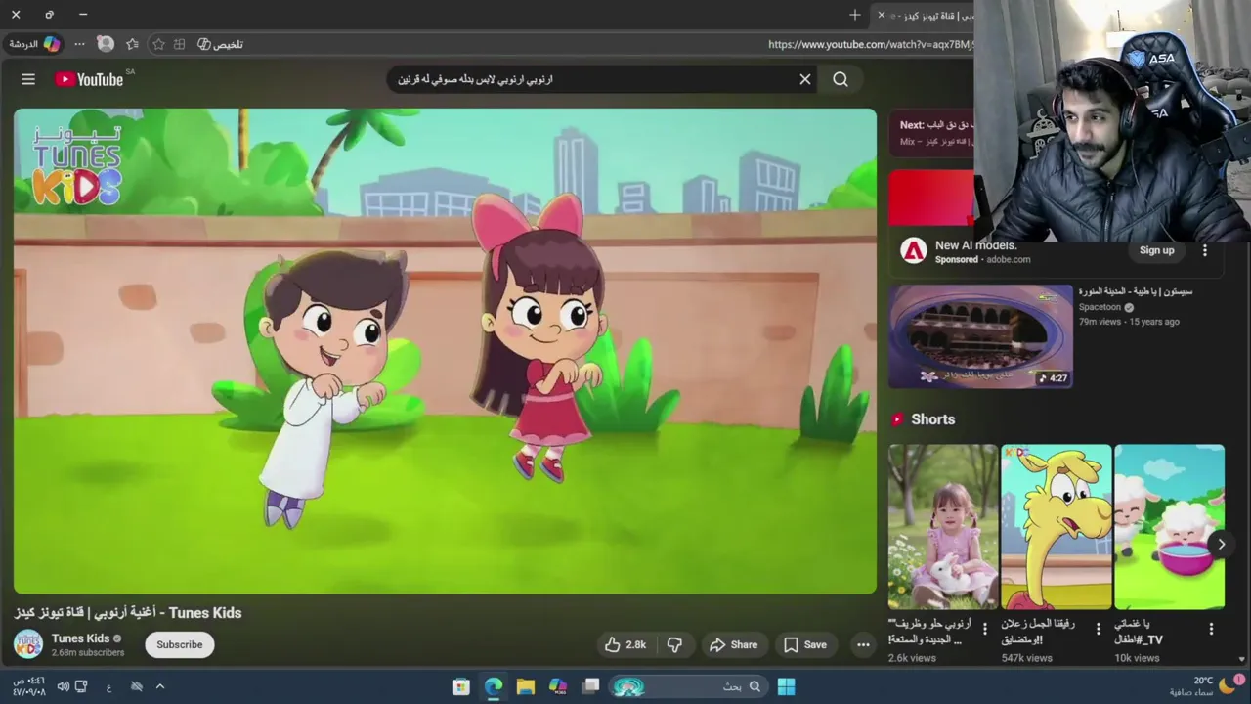Open the Next mix playlist card
This screenshot has height=704, width=1251.
[932, 133]
